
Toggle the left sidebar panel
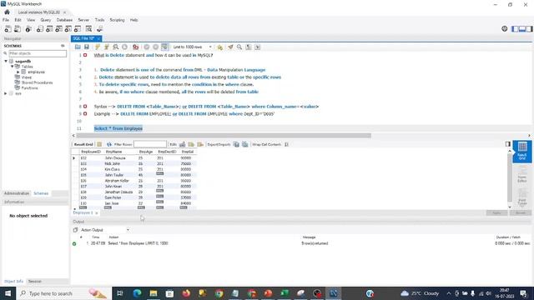[x=515, y=29]
